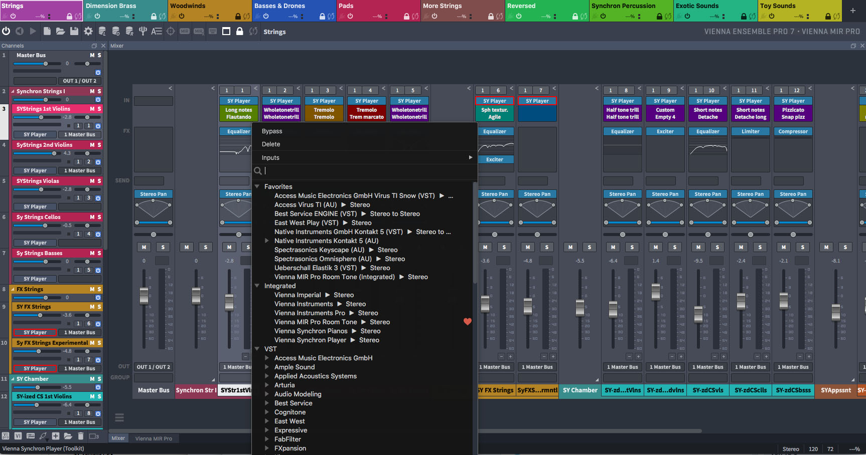Click the audio plug icon at the bottom
866x455 pixels.
[x=43, y=436]
